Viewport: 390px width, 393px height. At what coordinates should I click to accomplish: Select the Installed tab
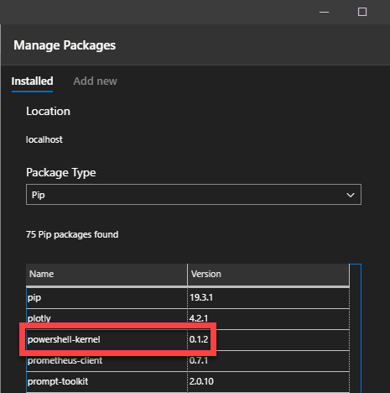click(x=32, y=81)
